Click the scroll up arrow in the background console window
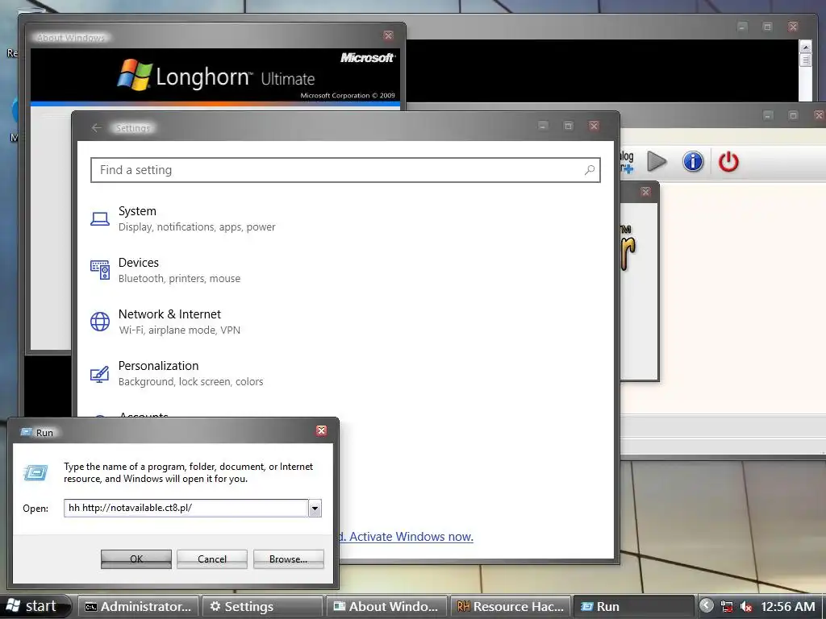 tap(806, 47)
